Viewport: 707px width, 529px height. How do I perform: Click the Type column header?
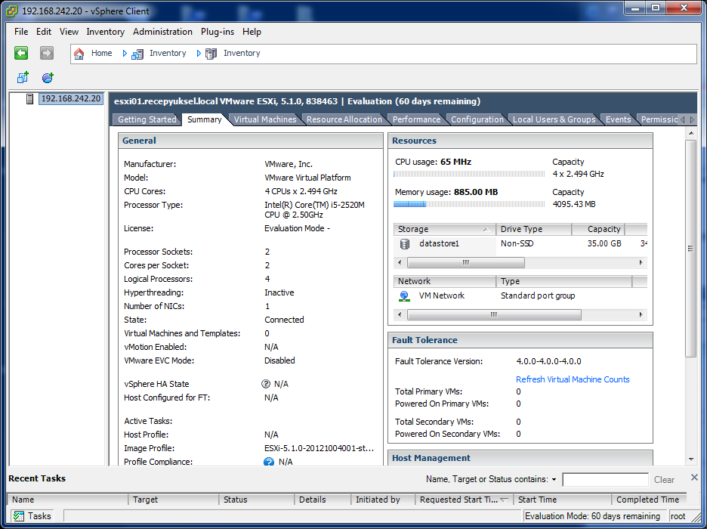tap(564, 281)
